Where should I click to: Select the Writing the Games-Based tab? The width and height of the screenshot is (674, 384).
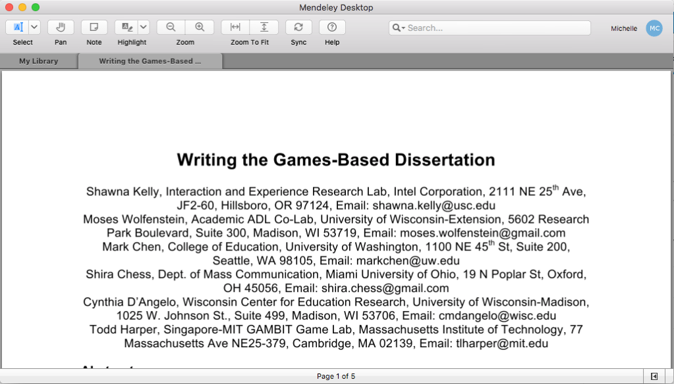point(150,61)
